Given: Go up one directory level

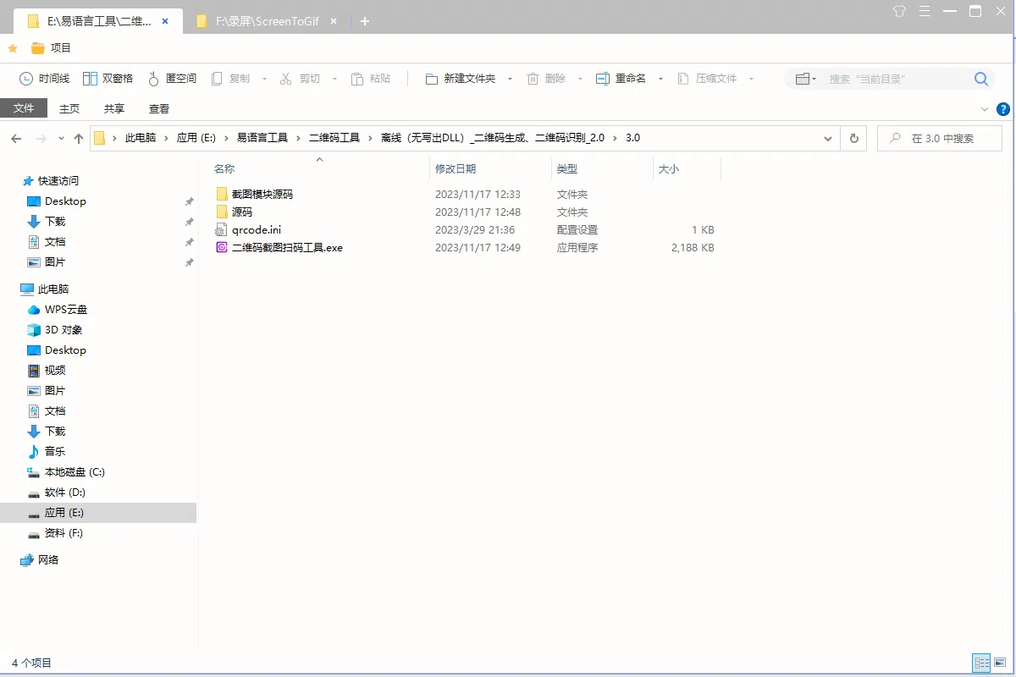Looking at the screenshot, I should [x=79, y=138].
